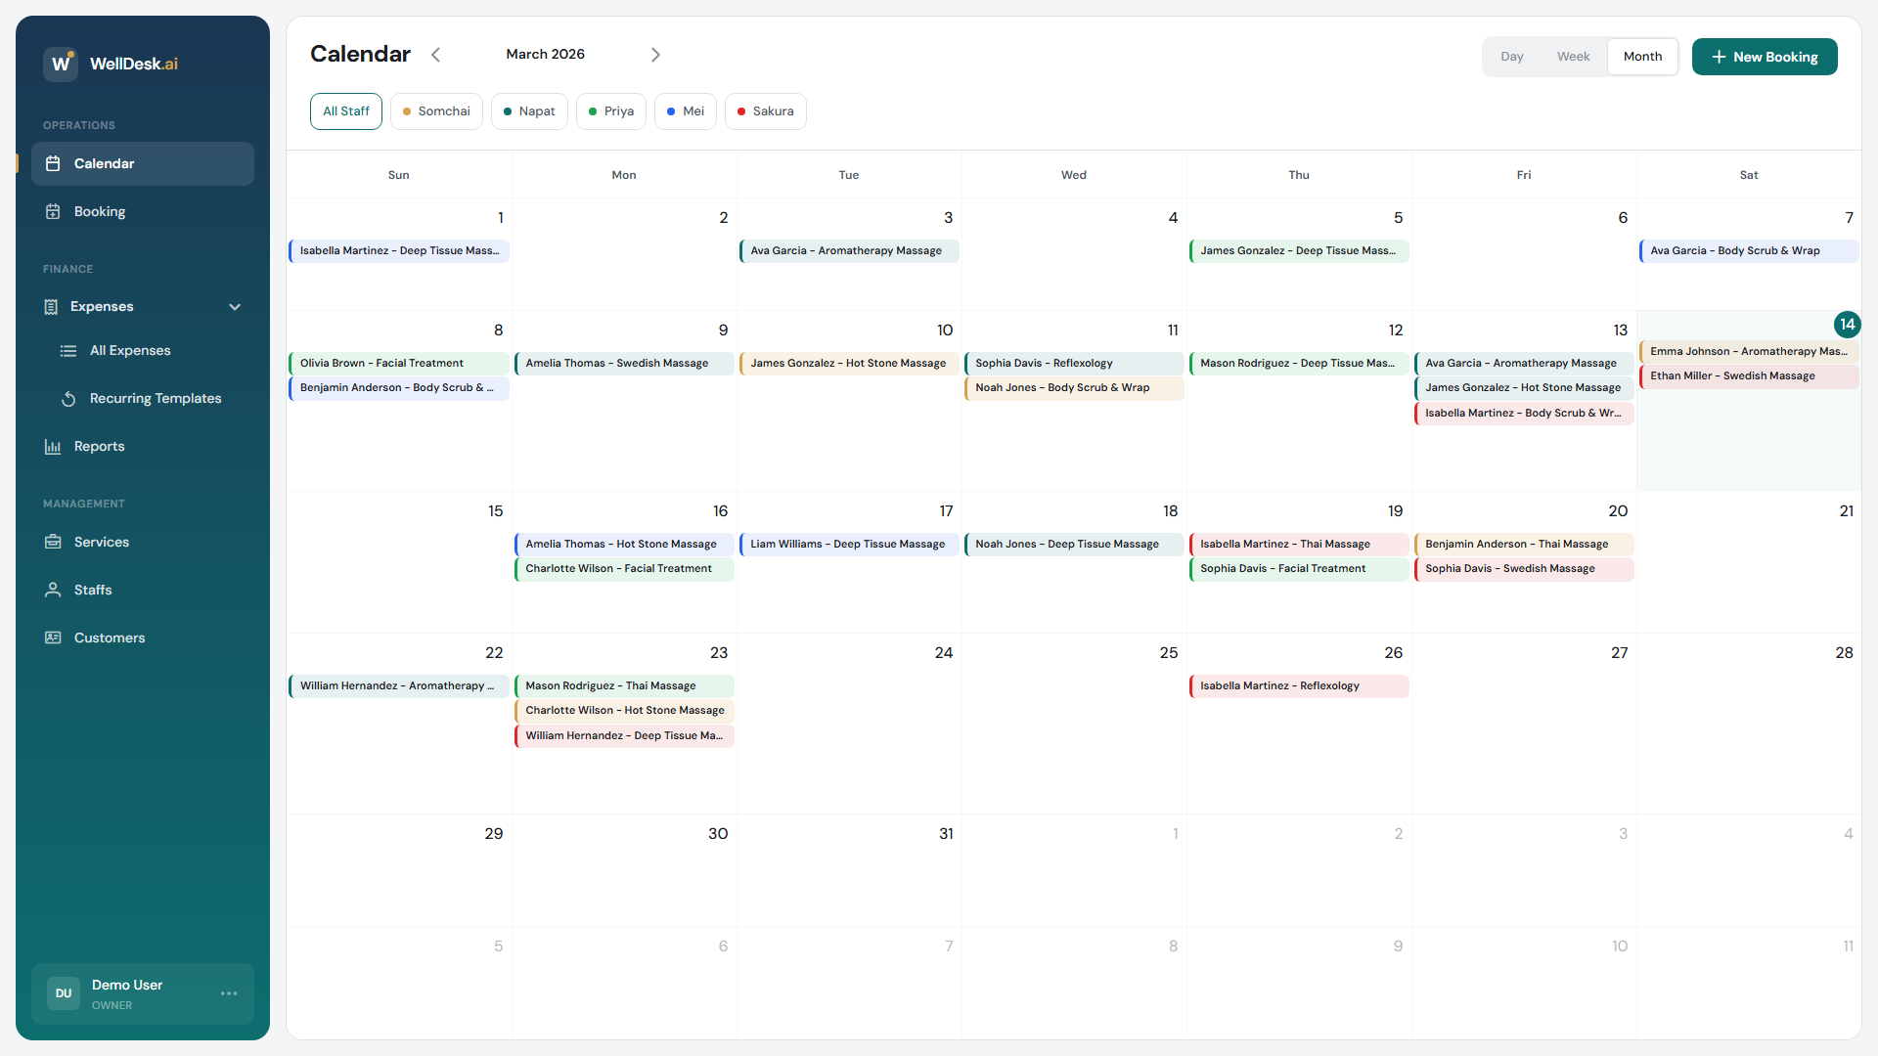
Task: Open the Booking section in the sidebar
Action: tap(100, 211)
